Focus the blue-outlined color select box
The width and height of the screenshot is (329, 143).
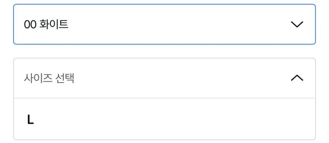(x=164, y=24)
